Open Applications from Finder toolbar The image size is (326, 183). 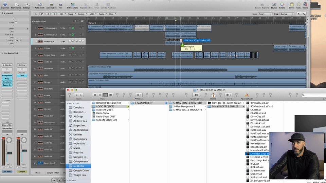point(247,95)
